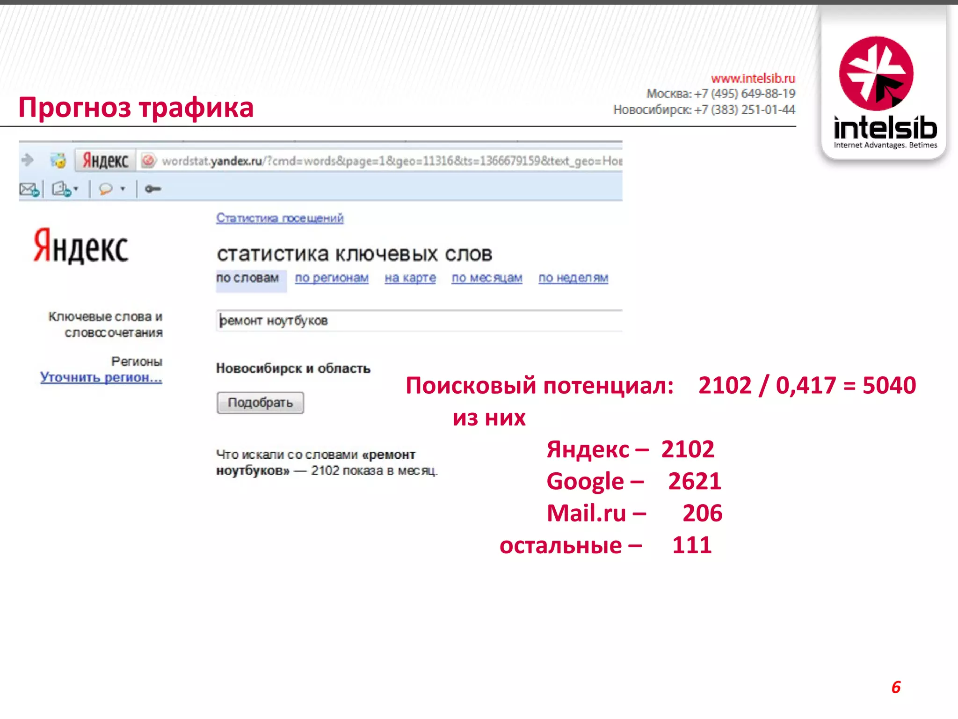Click the Прогноз трафика heading
Screen dimensions: 958x719
pyautogui.click(x=136, y=107)
